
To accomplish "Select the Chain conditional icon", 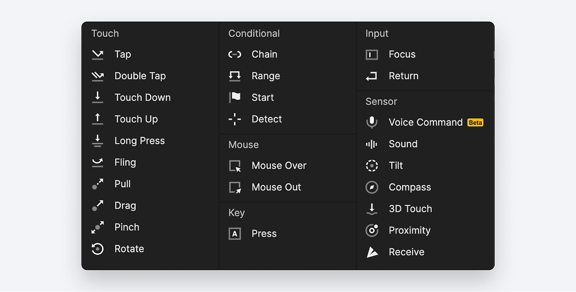I will click(235, 54).
